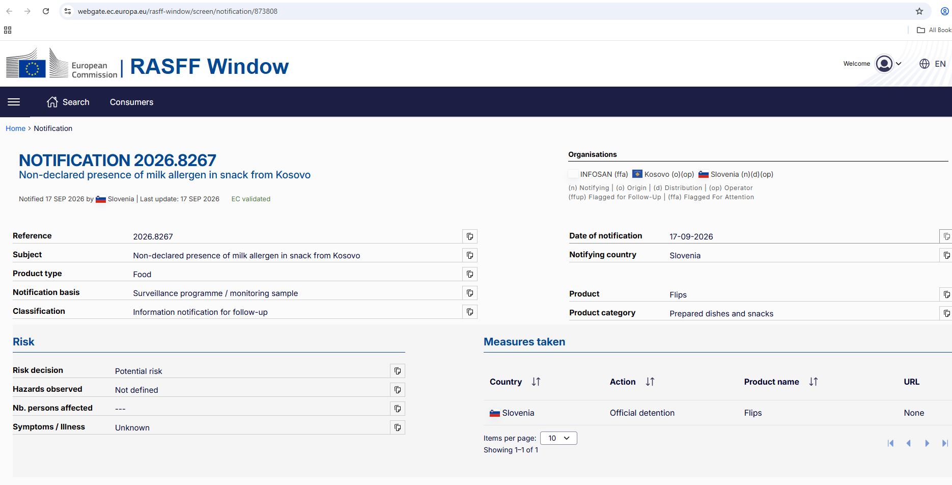Copy the Symptoms / Illness value
952x485 pixels.
pos(398,427)
